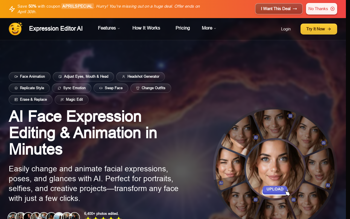Click the Adjust Eyes, Mouth & Head icon
The width and height of the screenshot is (350, 219).
[x=60, y=77]
